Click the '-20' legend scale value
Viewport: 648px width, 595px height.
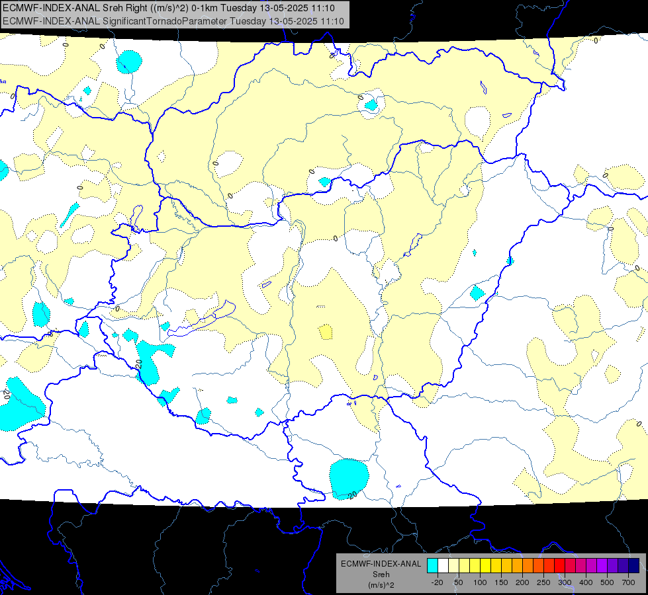tap(437, 582)
